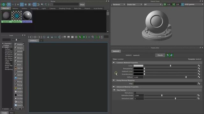Switch to the Utilities tab in Browser
Screen dimensions: 204x114
(x=25, y=9)
